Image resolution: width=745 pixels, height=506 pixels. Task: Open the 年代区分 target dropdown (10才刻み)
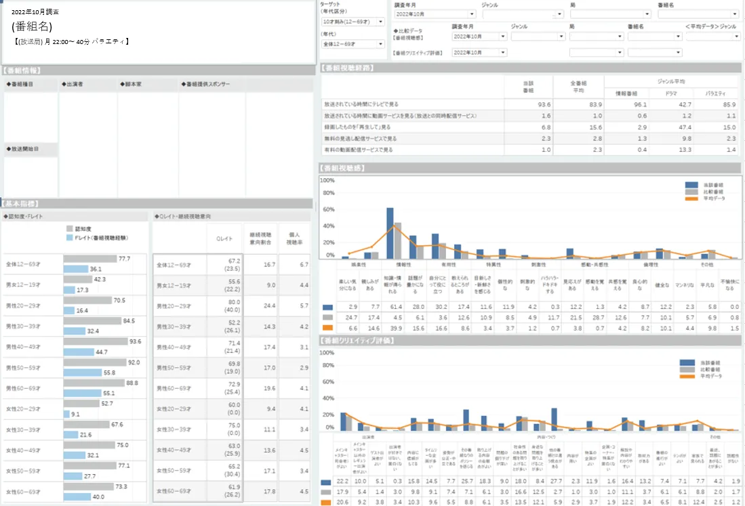[353, 22]
